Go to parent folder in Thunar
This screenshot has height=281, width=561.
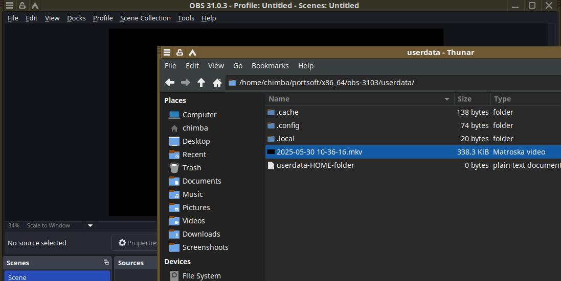(201, 83)
